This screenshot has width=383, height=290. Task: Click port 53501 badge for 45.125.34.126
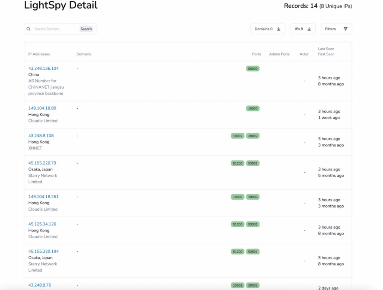tap(253, 224)
